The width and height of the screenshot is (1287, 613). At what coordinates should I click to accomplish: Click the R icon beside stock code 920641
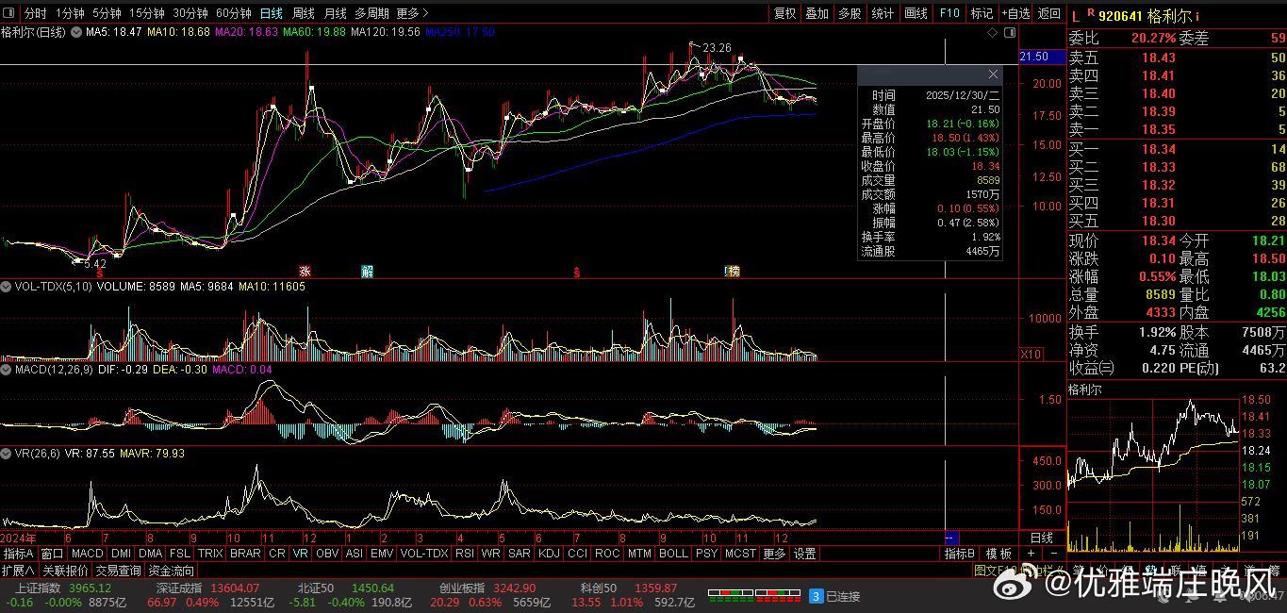[1091, 13]
